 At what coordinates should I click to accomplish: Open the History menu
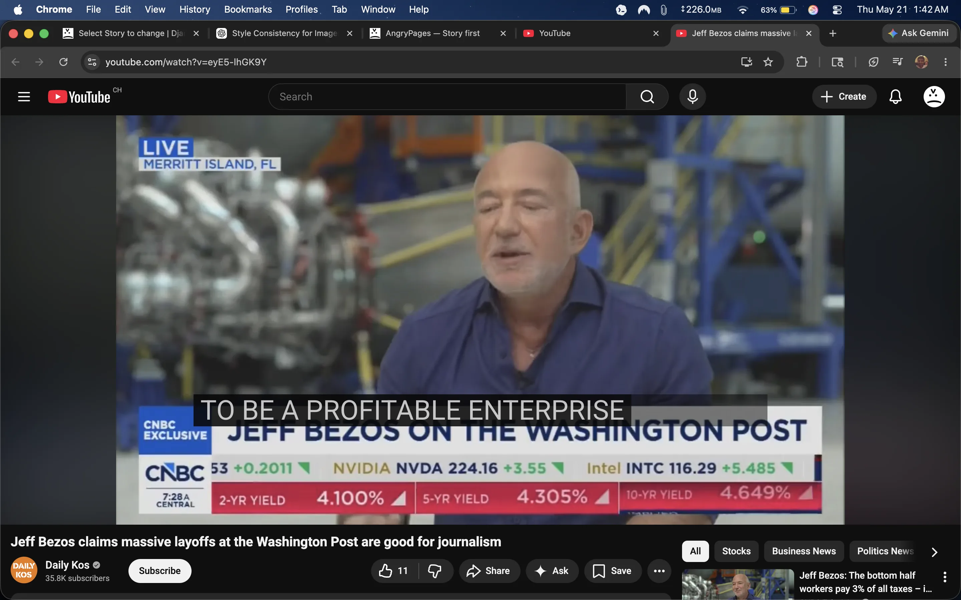pyautogui.click(x=195, y=10)
